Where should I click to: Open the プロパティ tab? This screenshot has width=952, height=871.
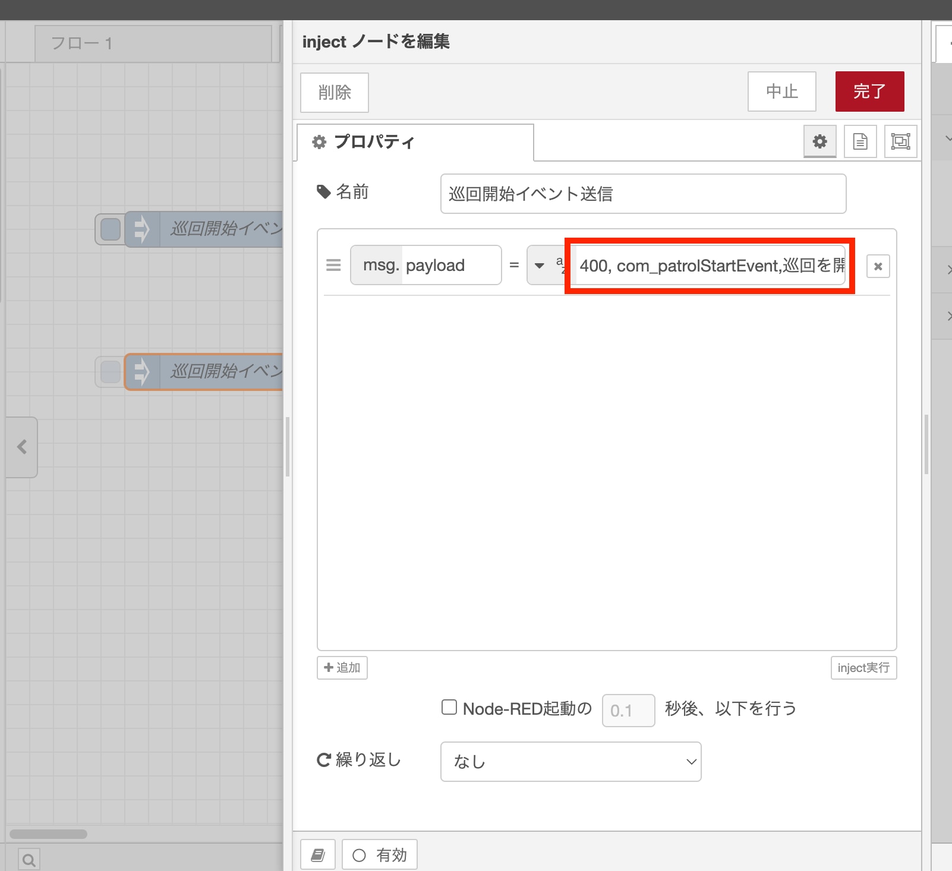(x=415, y=142)
